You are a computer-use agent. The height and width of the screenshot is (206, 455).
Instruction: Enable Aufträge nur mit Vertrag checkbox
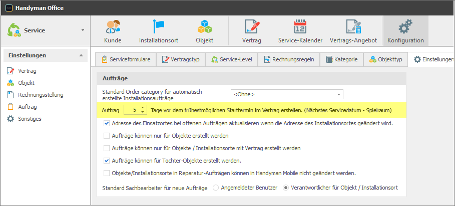107,148
